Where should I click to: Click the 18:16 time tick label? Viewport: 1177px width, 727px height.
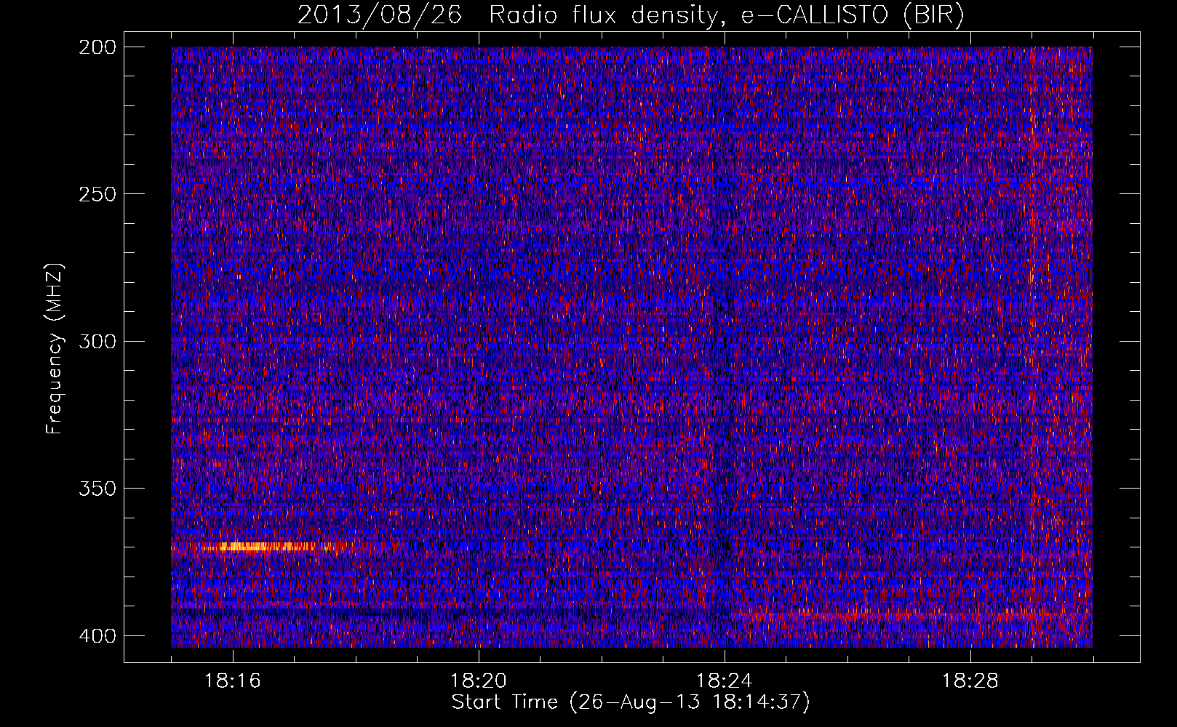233,681
